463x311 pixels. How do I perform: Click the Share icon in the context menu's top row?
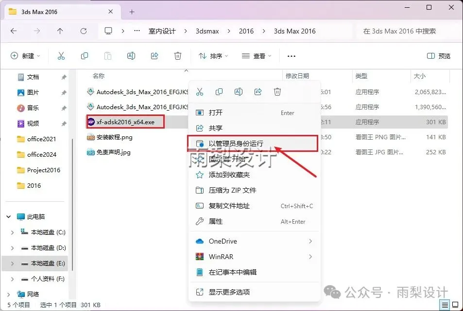(258, 92)
